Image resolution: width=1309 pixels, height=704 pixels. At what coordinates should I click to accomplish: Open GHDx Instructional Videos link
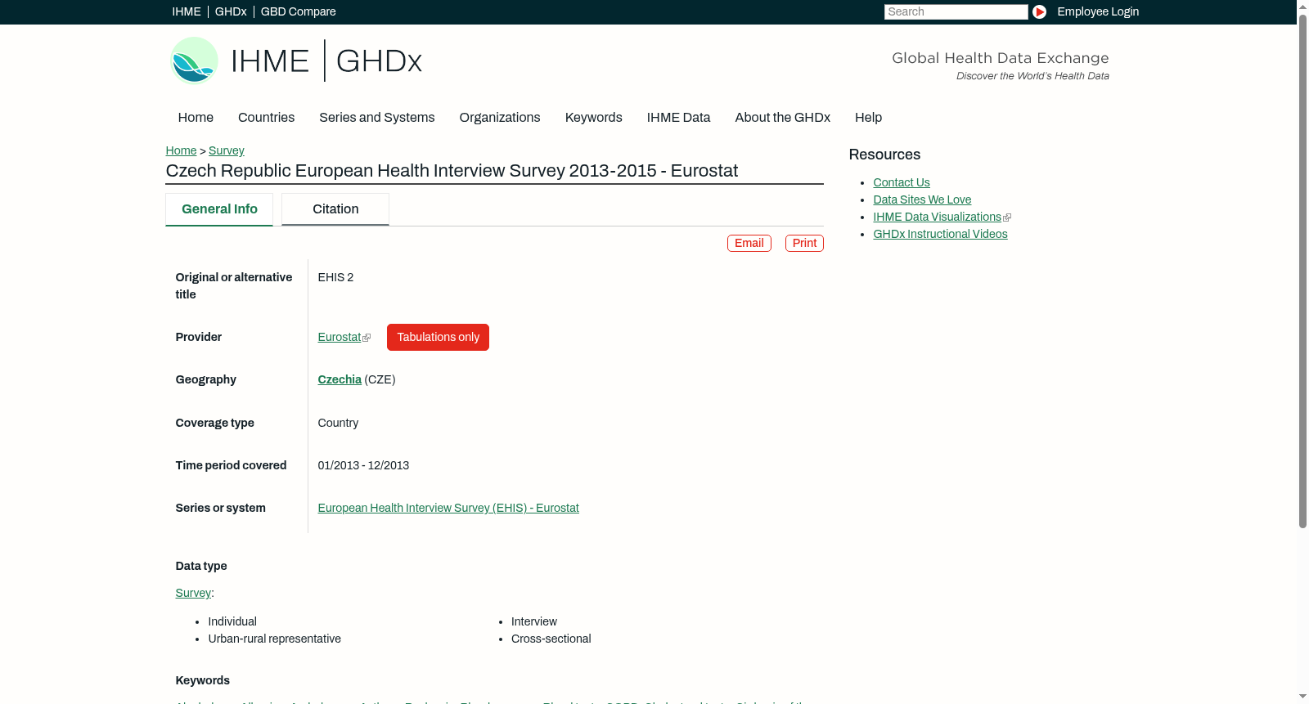pos(940,234)
